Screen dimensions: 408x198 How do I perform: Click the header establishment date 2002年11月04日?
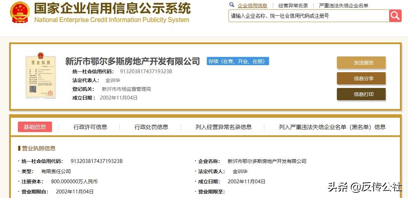119,98
